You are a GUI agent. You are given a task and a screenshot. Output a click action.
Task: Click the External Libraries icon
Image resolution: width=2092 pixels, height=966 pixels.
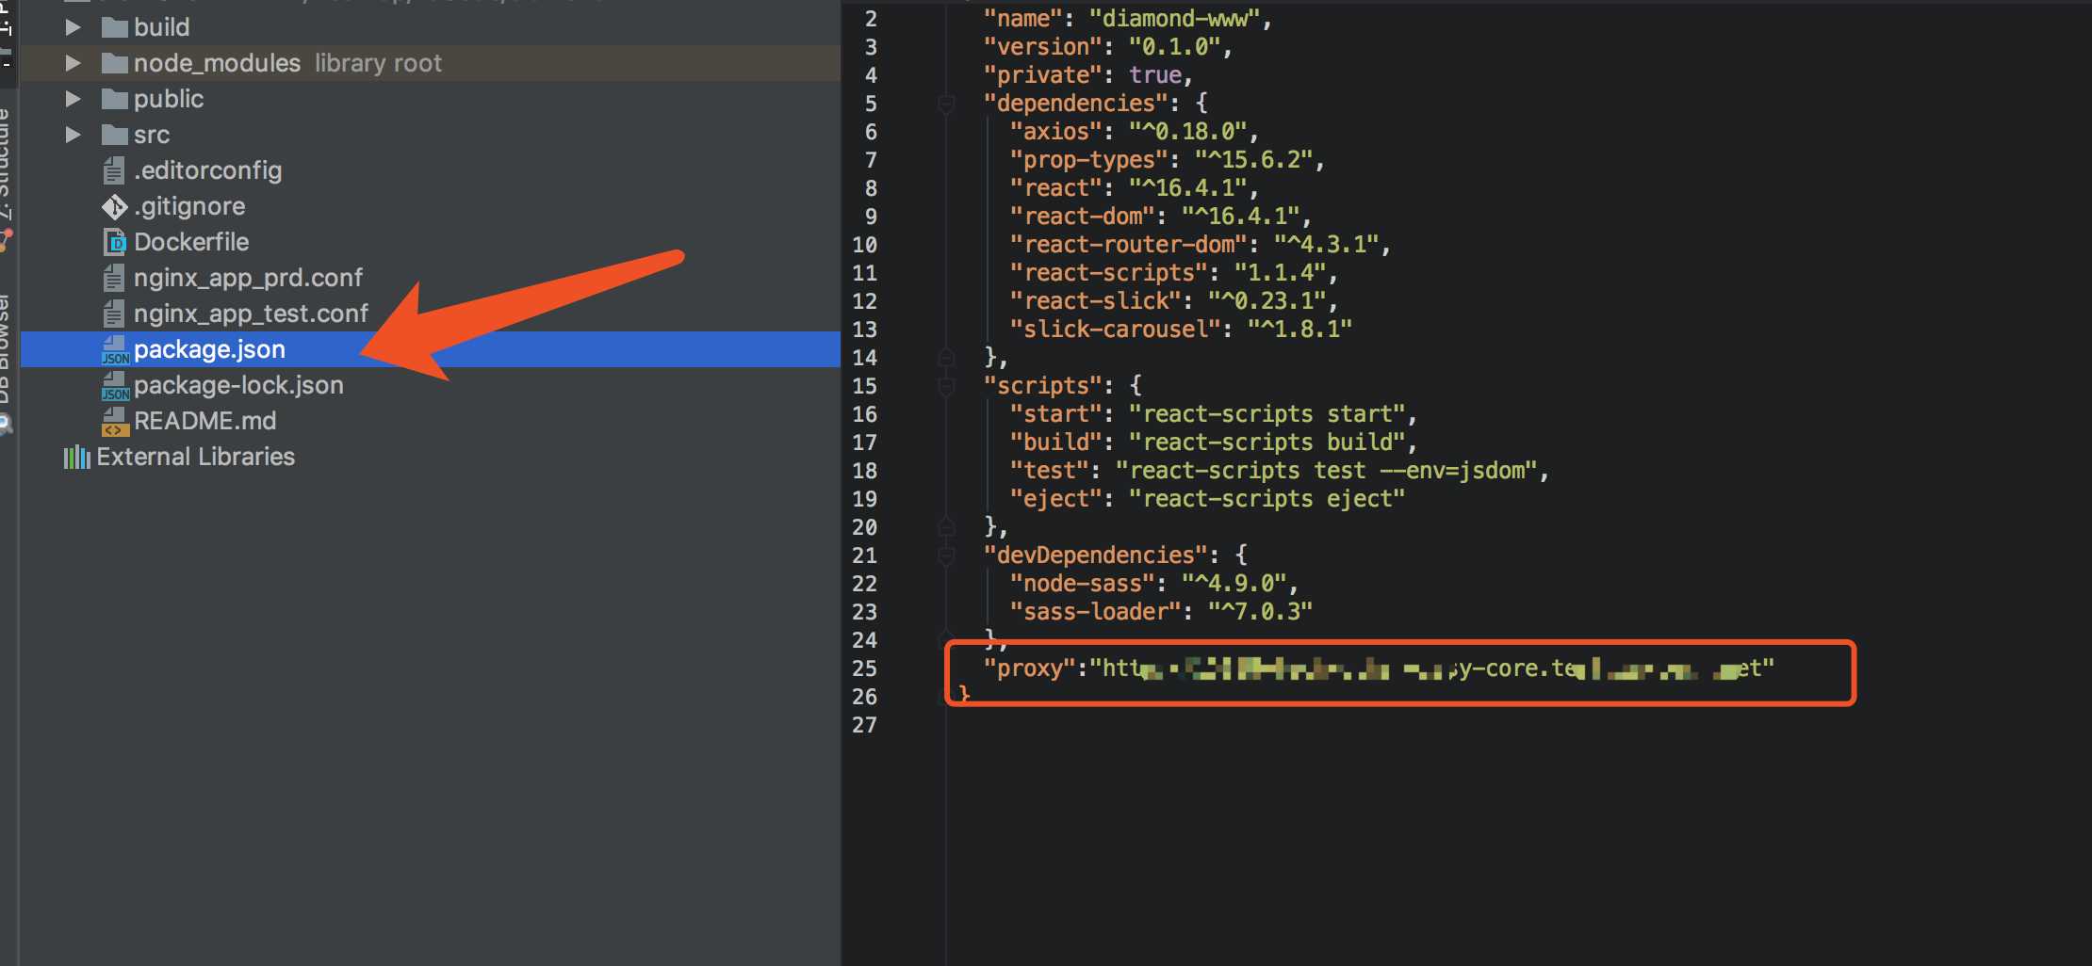click(76, 458)
